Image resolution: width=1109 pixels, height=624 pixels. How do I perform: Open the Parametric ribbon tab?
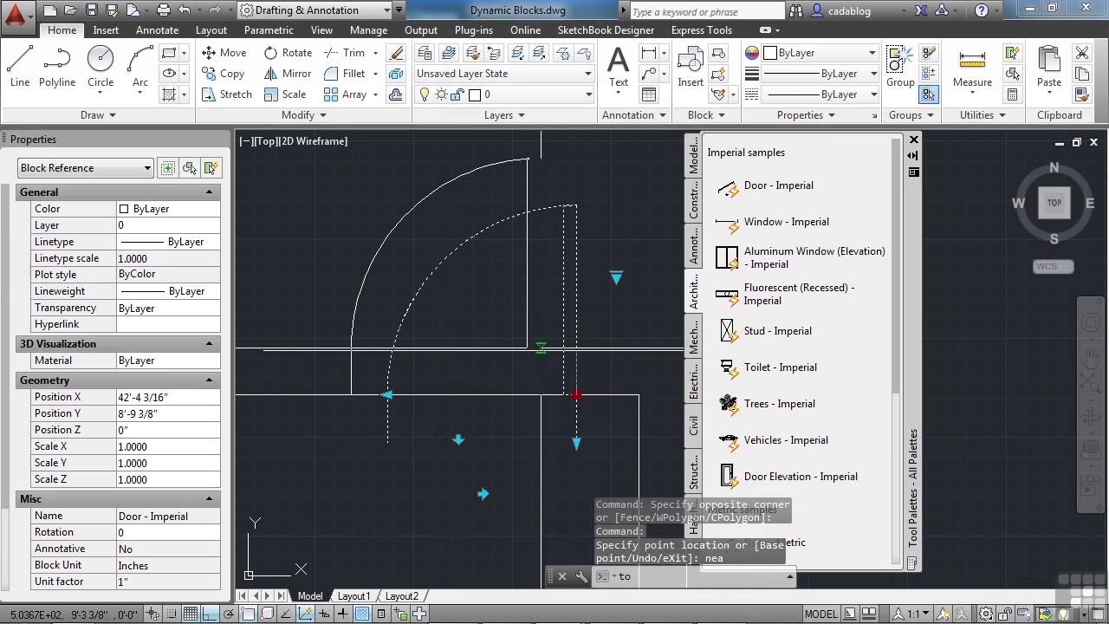[x=269, y=30]
